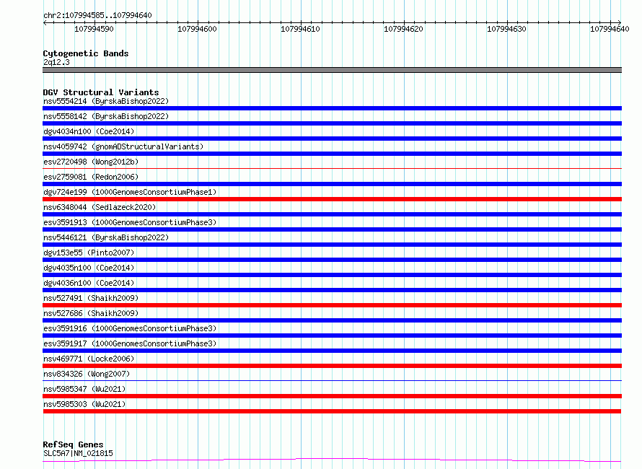Select nsv5446121 (ByrskaBishop2022) label
Screen dimensions: 642x469
tap(105, 237)
